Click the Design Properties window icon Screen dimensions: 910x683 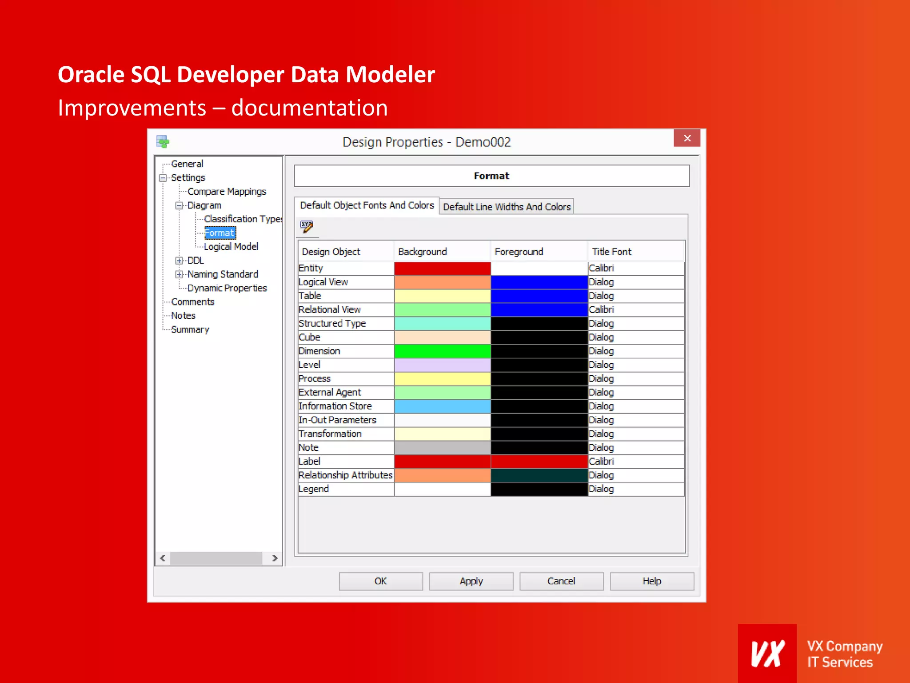click(163, 142)
